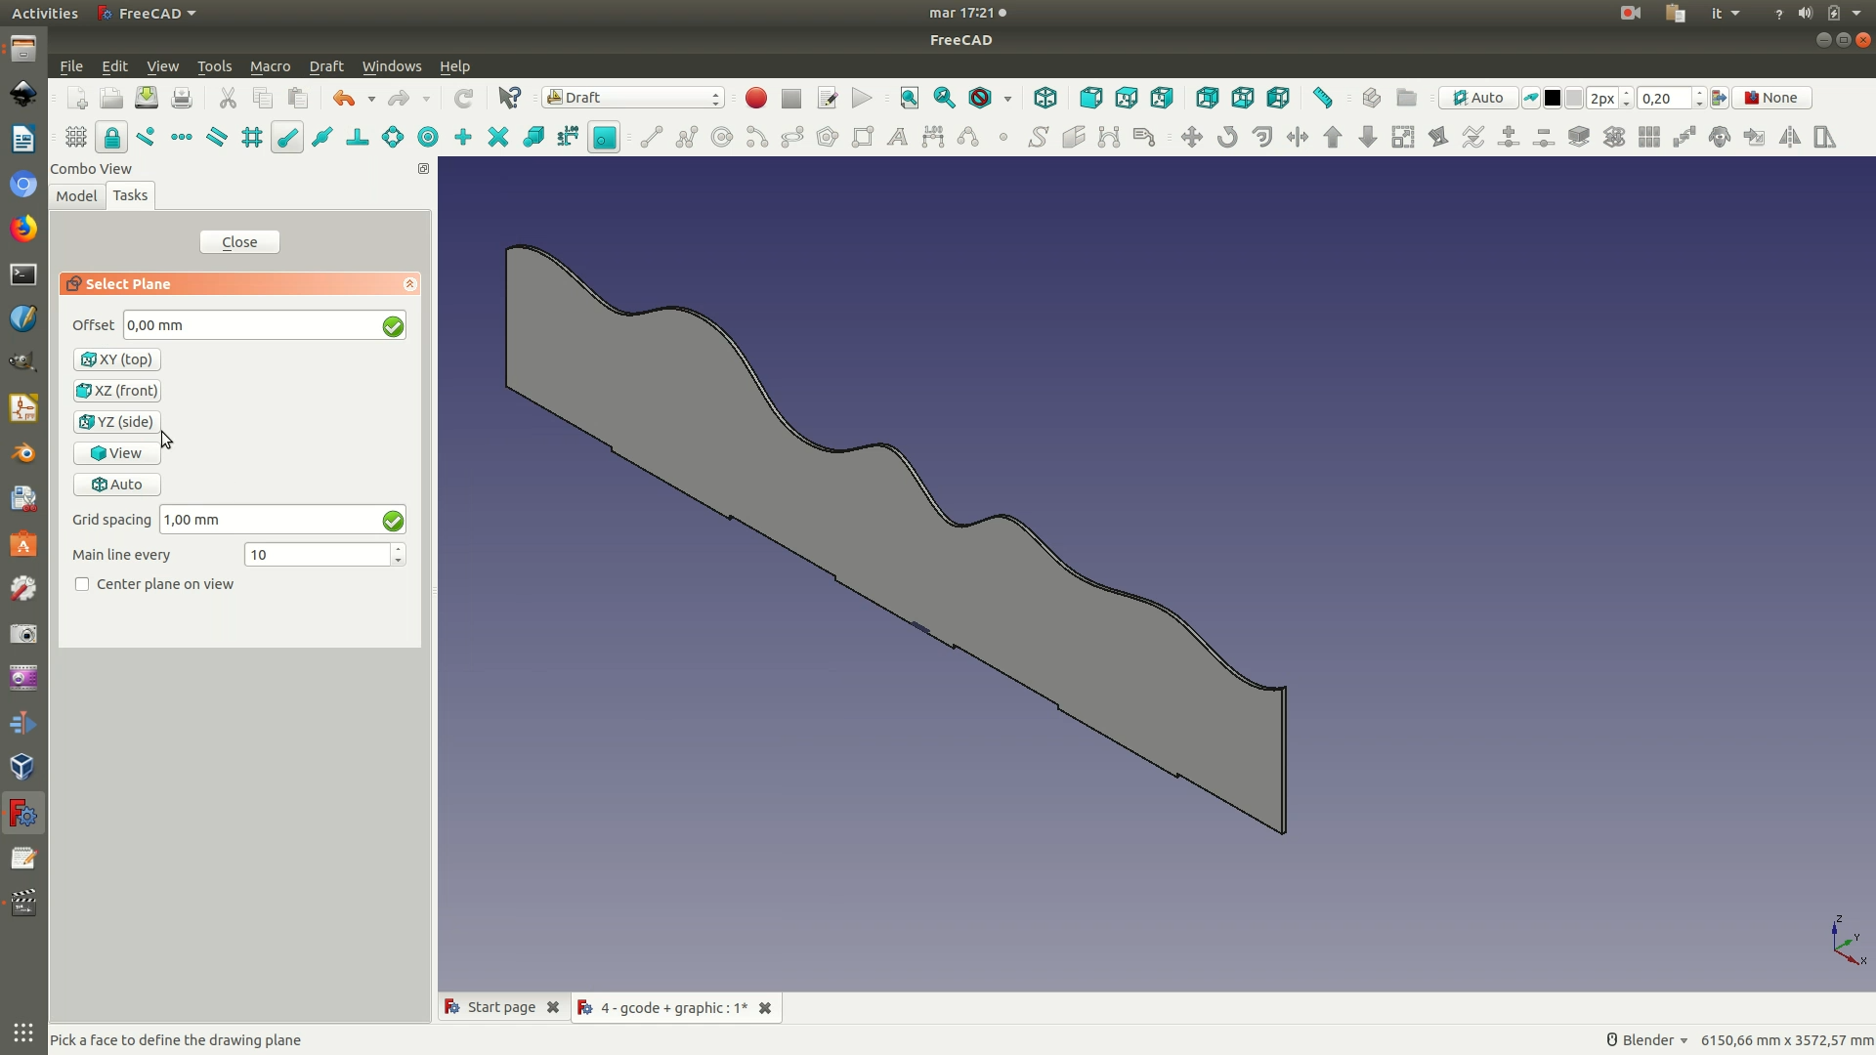Image resolution: width=1876 pixels, height=1055 pixels.
Task: Open the workbench selector dropdown showing Draft
Action: click(x=633, y=98)
